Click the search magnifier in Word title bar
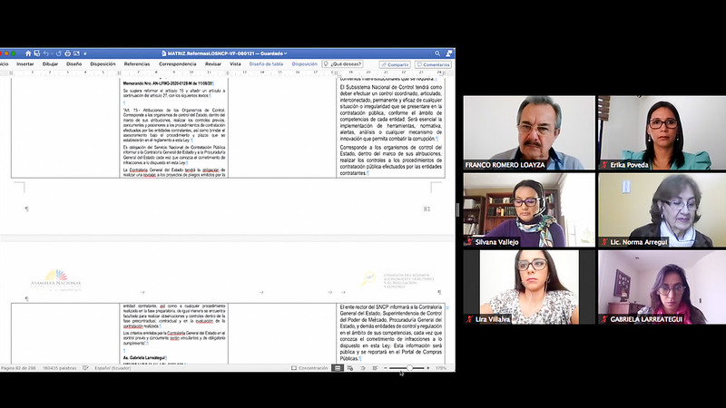Screen dimensions: 726x408 437,53
